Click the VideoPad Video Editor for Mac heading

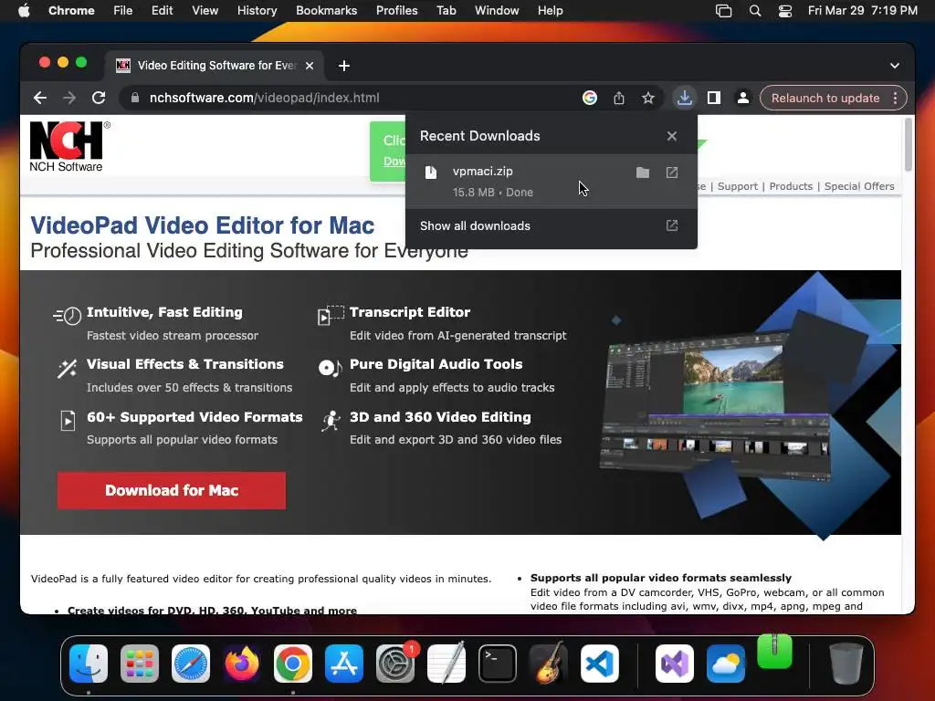[x=202, y=225]
